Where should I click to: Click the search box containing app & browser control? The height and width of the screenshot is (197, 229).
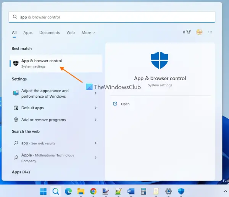tap(112, 17)
